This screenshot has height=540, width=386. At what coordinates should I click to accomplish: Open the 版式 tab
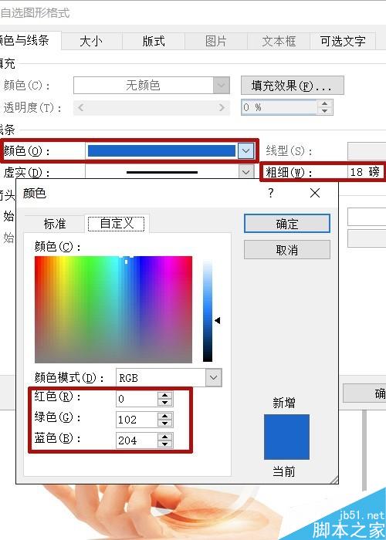tap(154, 42)
